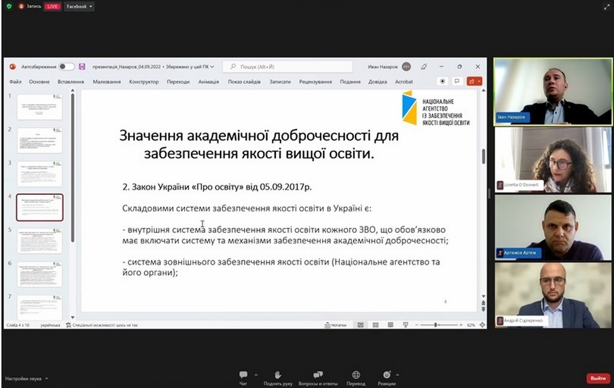Toggle the Автозбереження (AutoSave) switch
This screenshot has width=614, height=388.
pos(66,67)
